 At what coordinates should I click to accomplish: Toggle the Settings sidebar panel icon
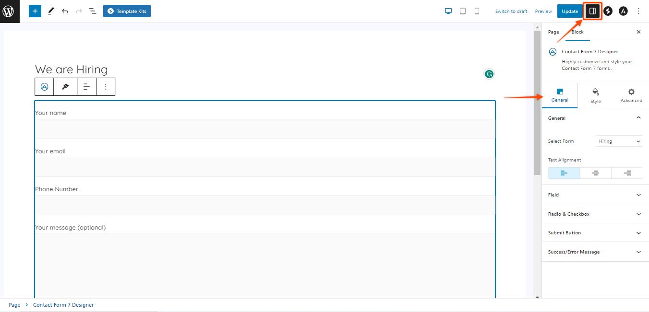[593, 11]
